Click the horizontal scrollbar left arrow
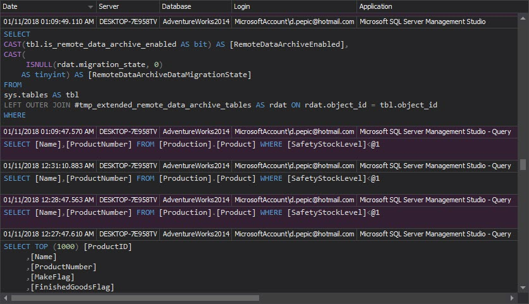Image resolution: width=529 pixels, height=304 pixels. 6,298
